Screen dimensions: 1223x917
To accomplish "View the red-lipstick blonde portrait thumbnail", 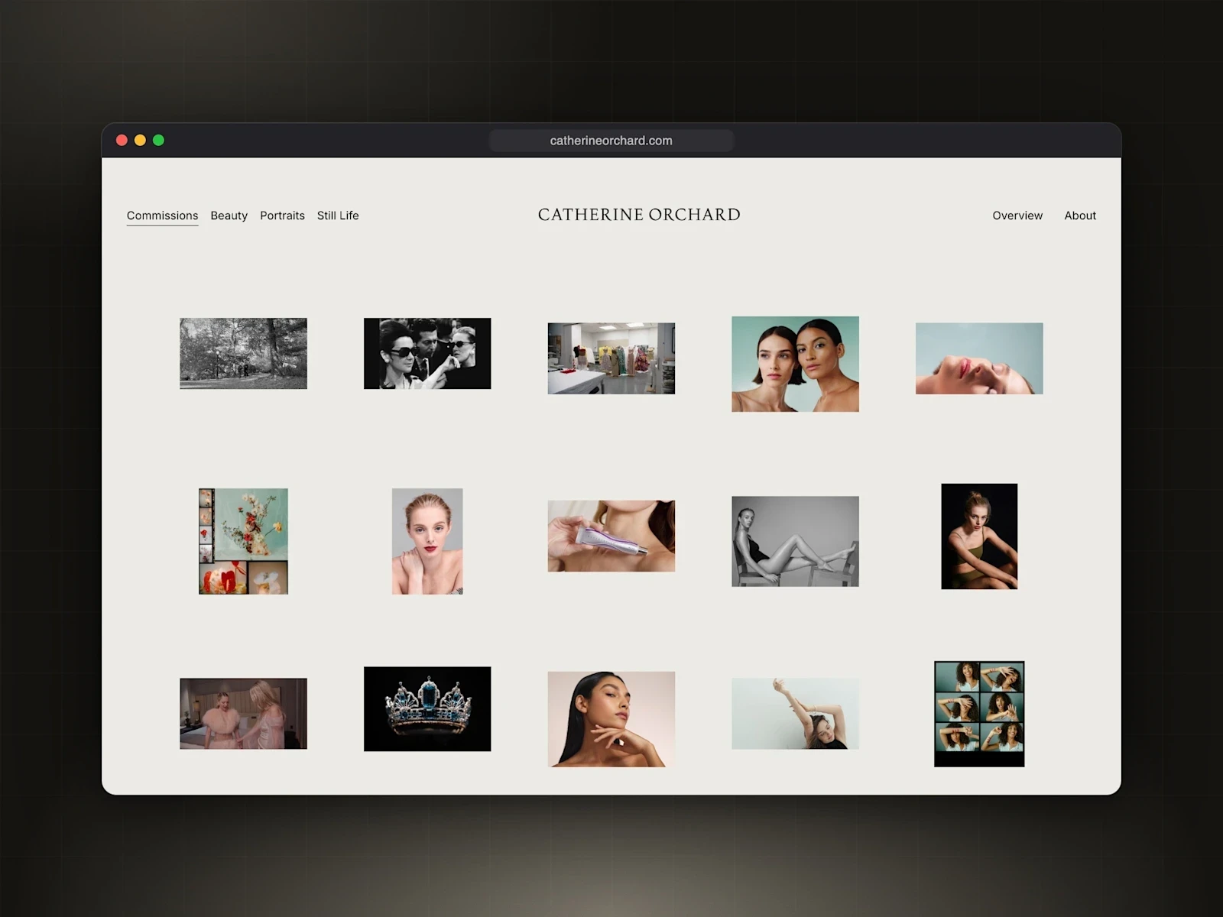I will coord(427,541).
